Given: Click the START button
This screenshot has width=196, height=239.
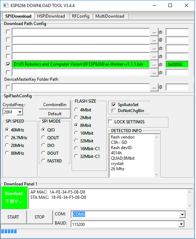Looking at the screenshot, I should tap(13, 217).
